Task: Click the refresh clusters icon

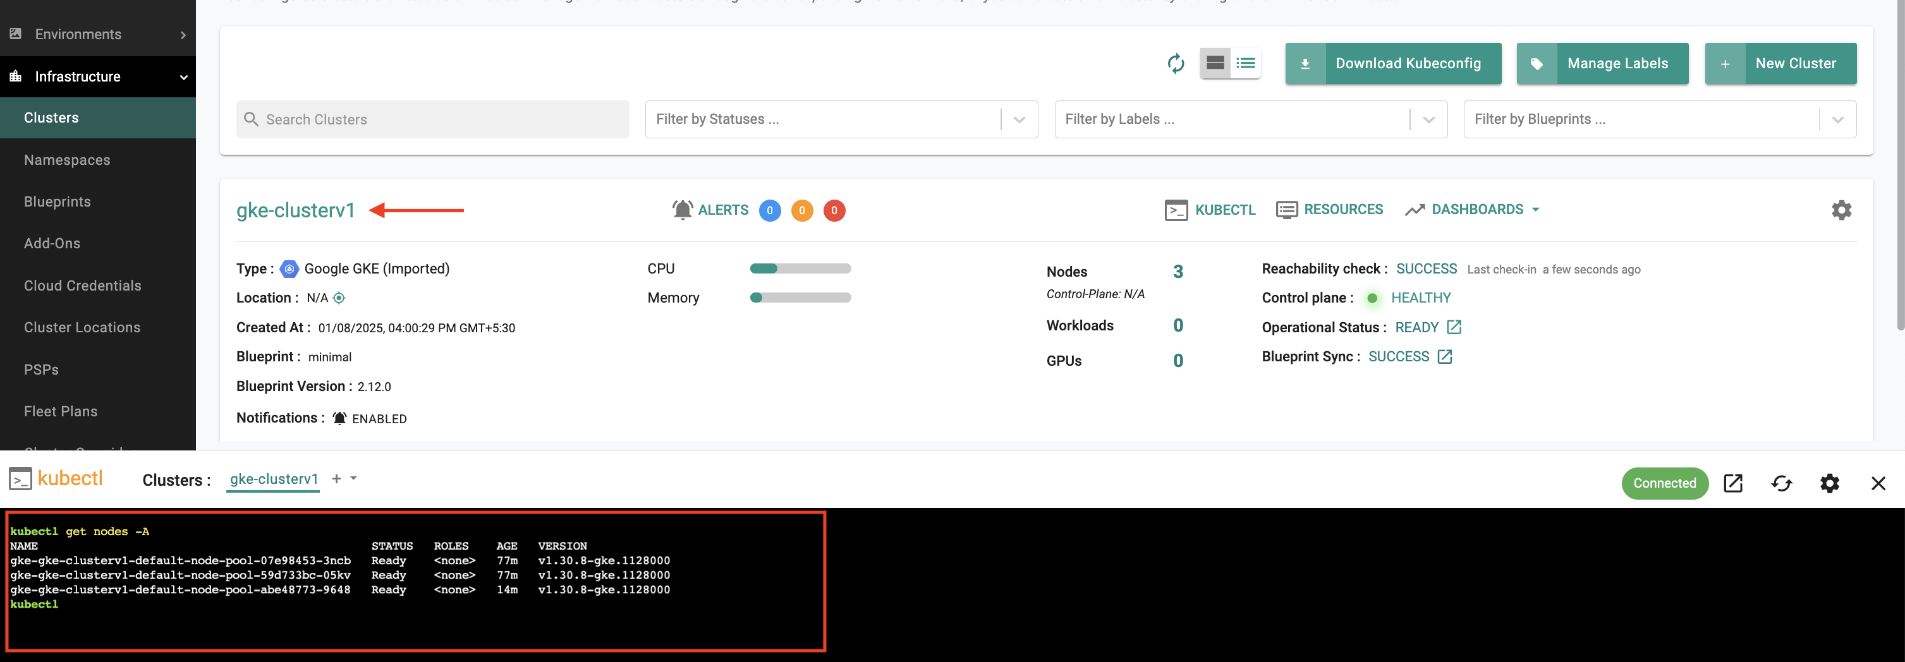Action: [1175, 64]
